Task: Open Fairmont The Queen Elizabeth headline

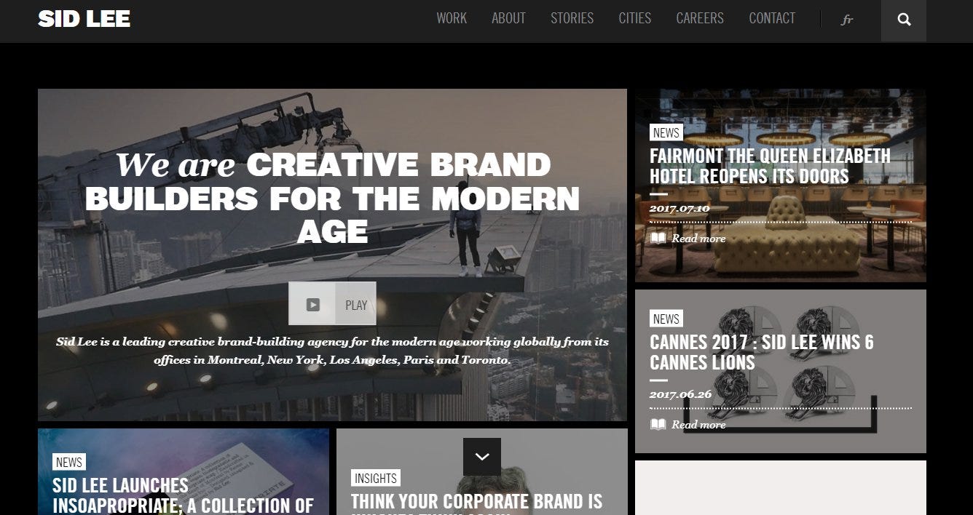Action: pos(770,166)
